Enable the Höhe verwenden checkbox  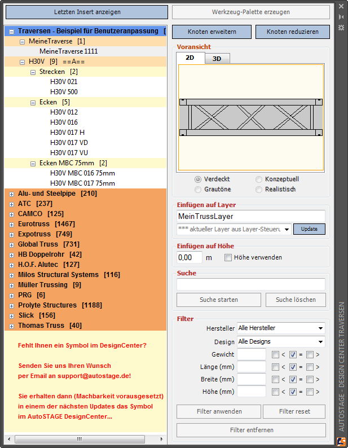coord(228,257)
